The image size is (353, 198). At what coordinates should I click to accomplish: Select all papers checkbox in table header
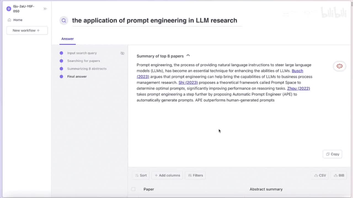pos(133,189)
